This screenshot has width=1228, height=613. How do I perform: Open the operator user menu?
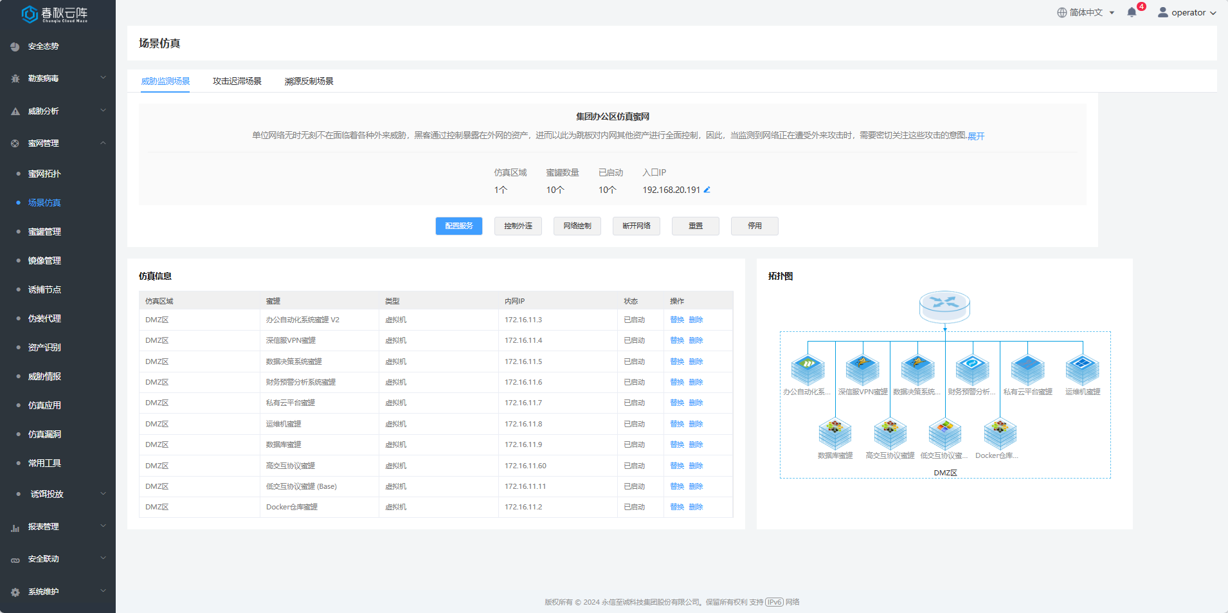coord(1187,13)
